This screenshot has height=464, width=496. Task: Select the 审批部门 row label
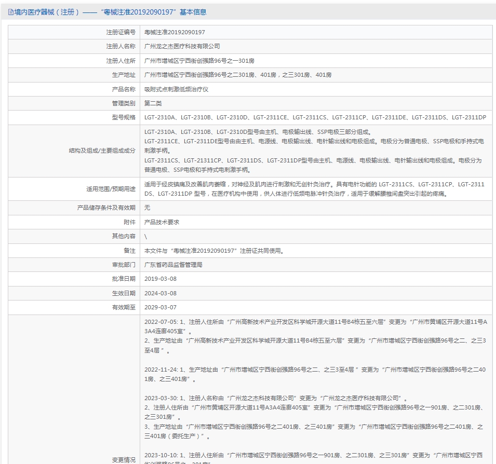(124, 265)
